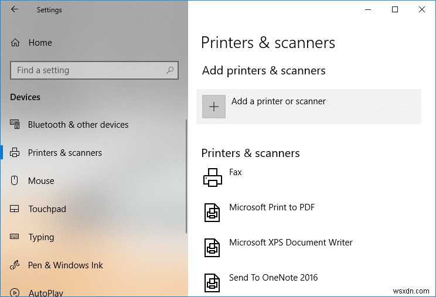Open the Mouse settings page

coord(41,181)
